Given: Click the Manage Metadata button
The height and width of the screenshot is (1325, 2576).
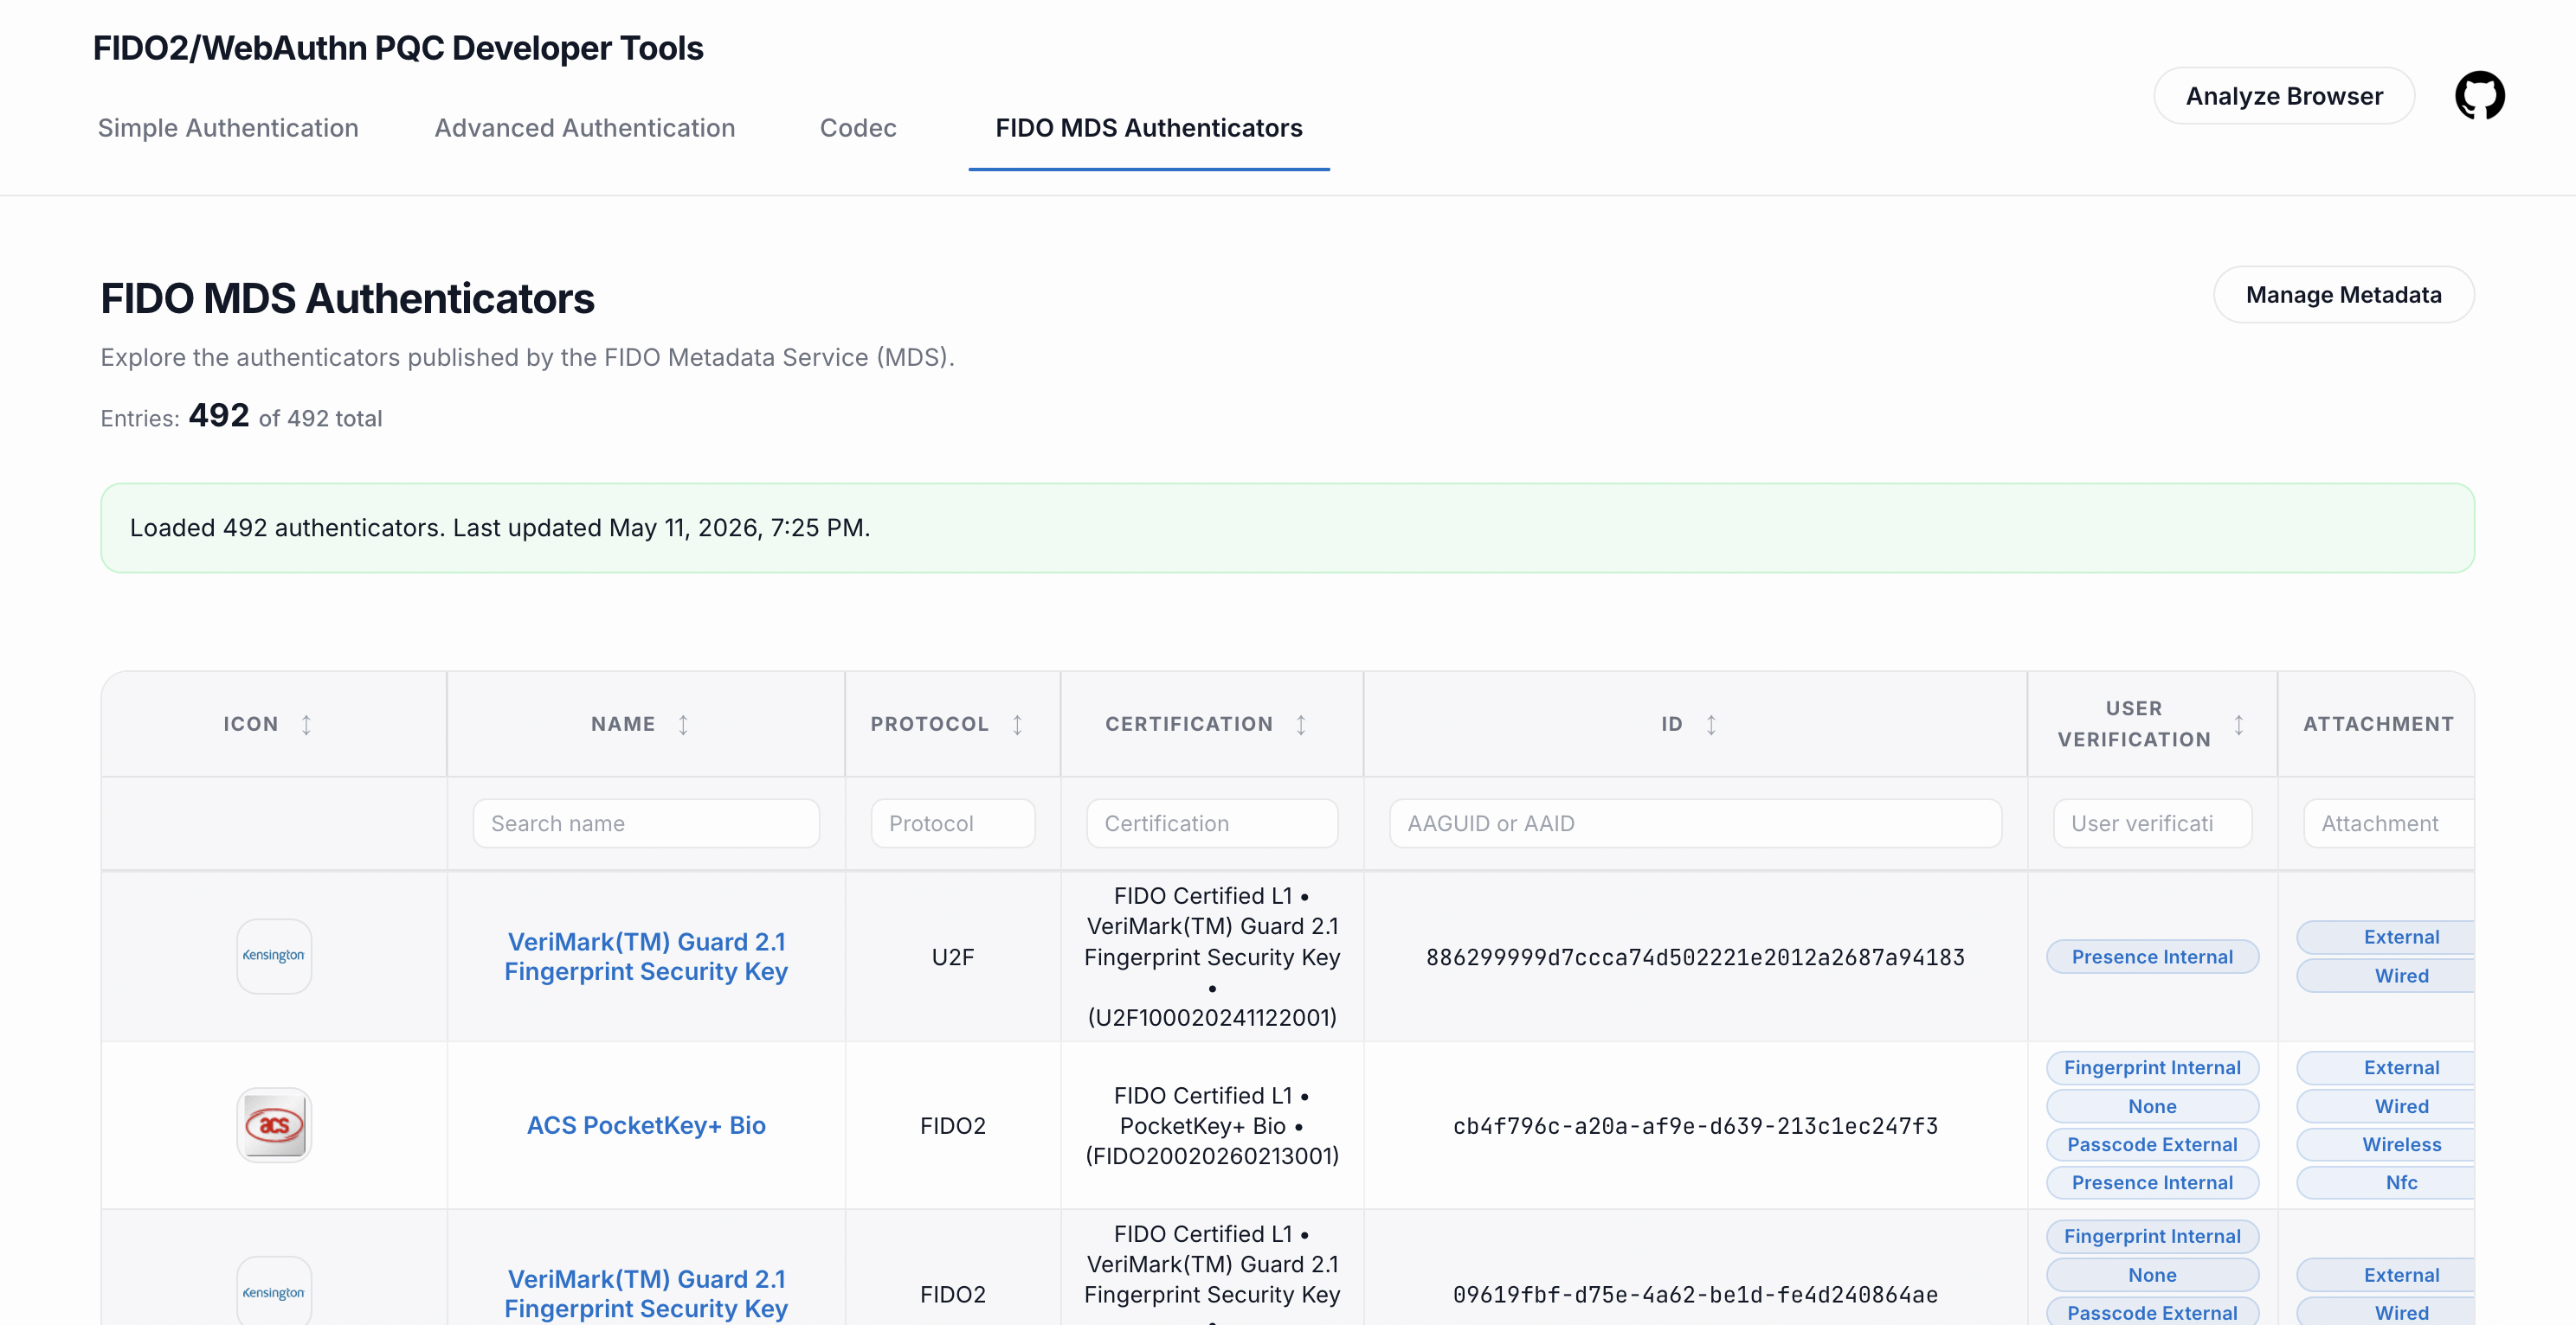Looking at the screenshot, I should tap(2343, 295).
